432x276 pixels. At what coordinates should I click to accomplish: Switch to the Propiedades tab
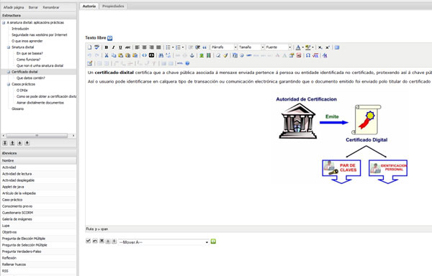click(113, 6)
